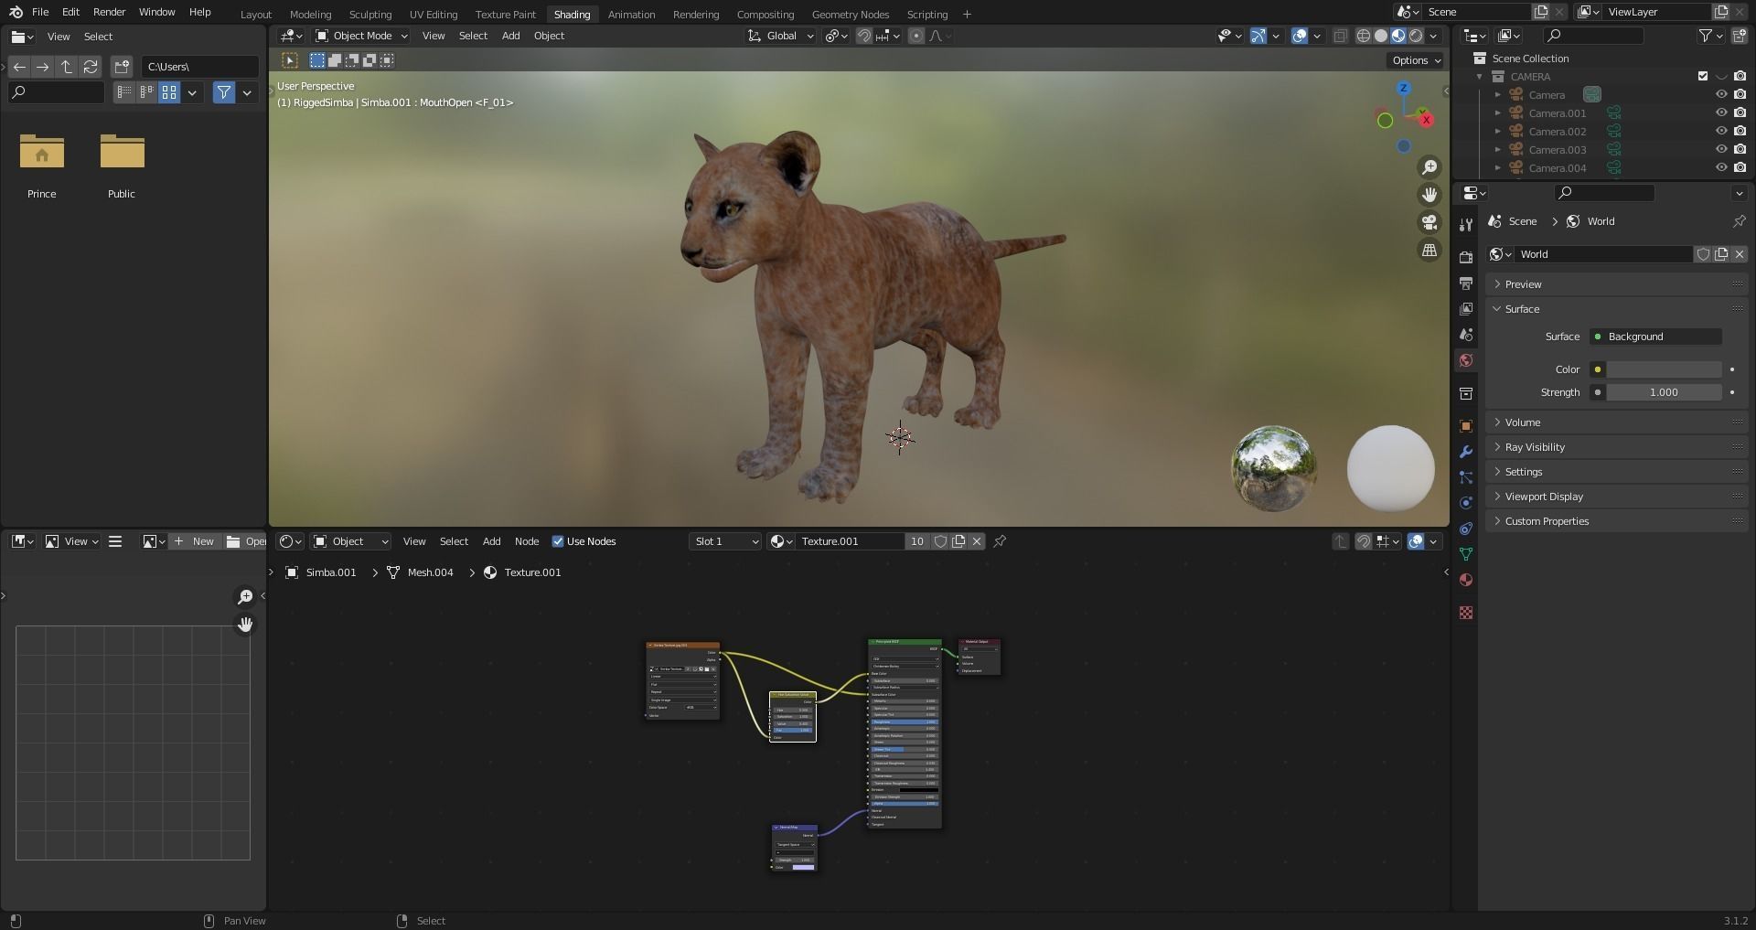The height and width of the screenshot is (930, 1756).
Task: Open the Render menu in top bar
Action: click(109, 12)
